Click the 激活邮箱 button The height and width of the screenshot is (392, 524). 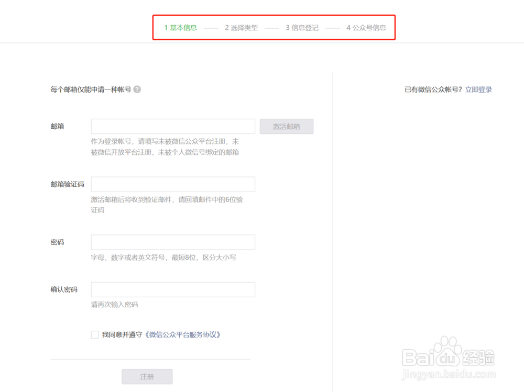click(x=287, y=127)
